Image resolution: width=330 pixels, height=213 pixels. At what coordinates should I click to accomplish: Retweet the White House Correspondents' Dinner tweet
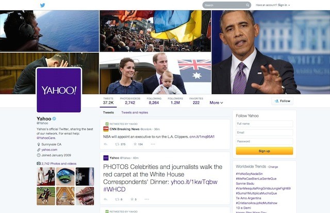117,199
